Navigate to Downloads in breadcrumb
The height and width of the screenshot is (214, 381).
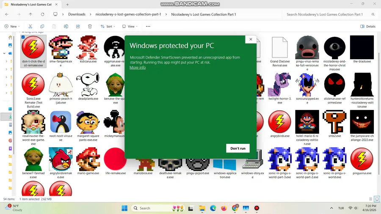click(x=77, y=14)
